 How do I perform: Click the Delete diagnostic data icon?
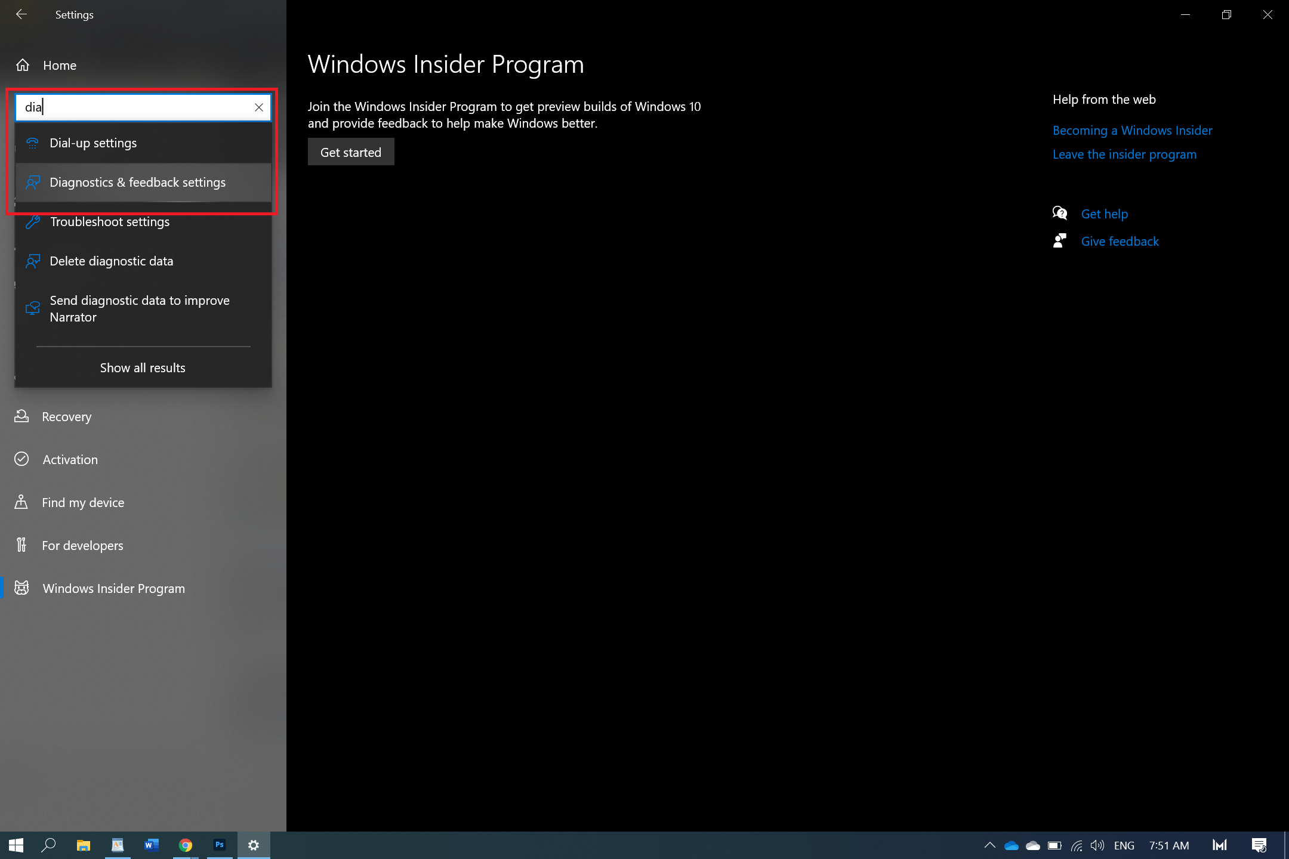pyautogui.click(x=33, y=261)
